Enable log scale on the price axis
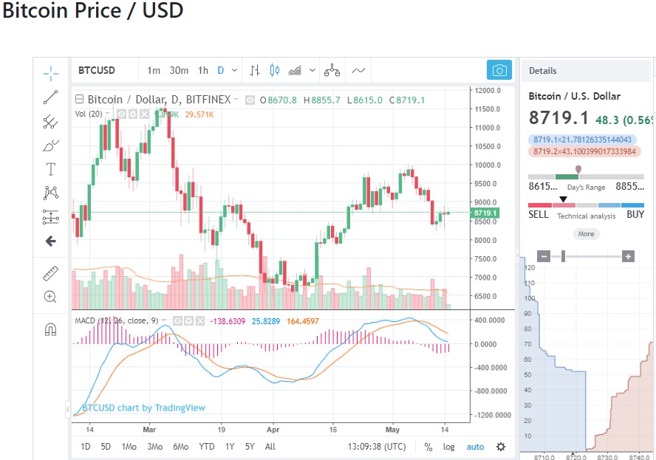The width and height of the screenshot is (656, 460). tap(449, 447)
